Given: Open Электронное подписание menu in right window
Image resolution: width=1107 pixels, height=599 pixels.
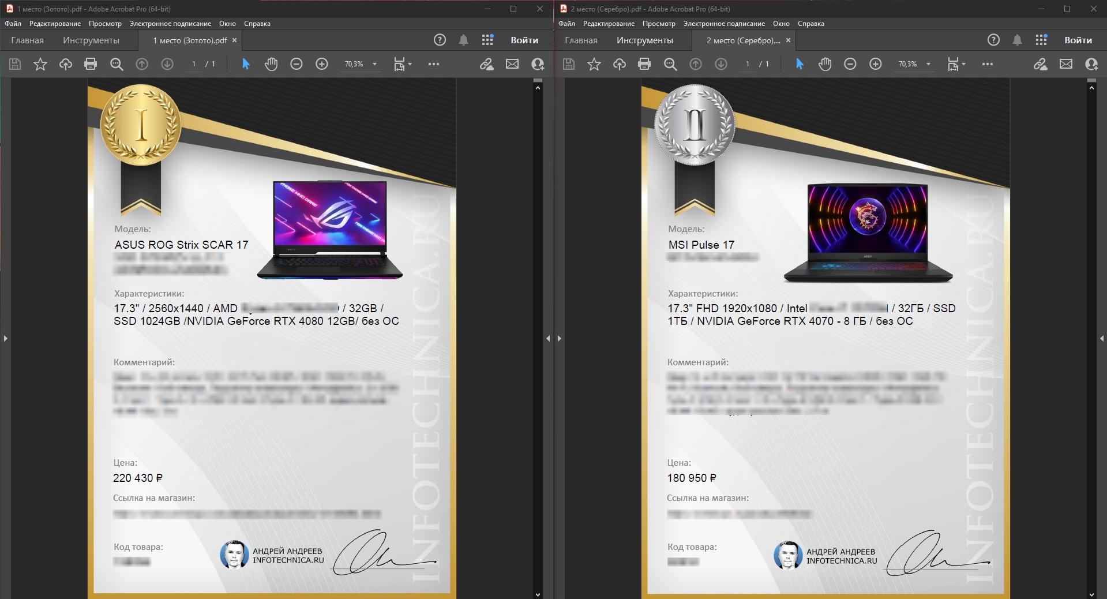Looking at the screenshot, I should pos(724,24).
